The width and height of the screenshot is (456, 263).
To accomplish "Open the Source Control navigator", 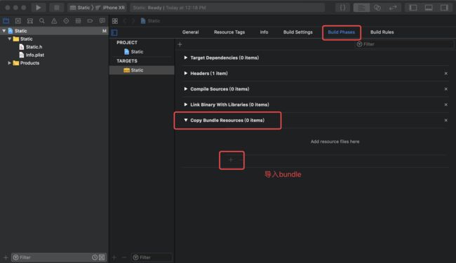I will (x=18, y=21).
